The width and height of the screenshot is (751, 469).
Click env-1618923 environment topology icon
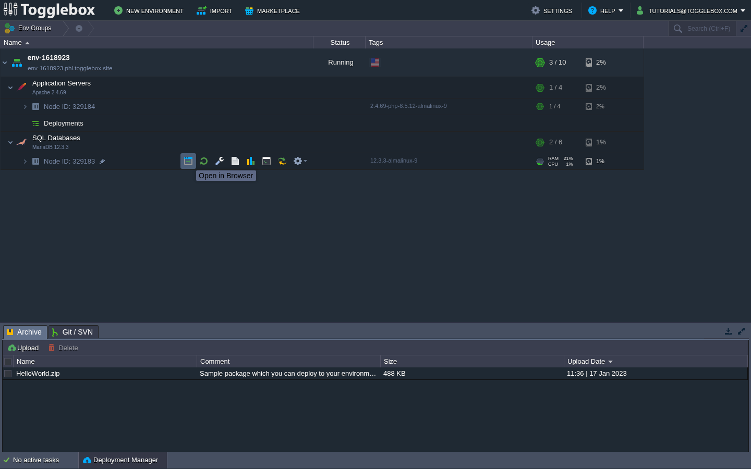[17, 63]
